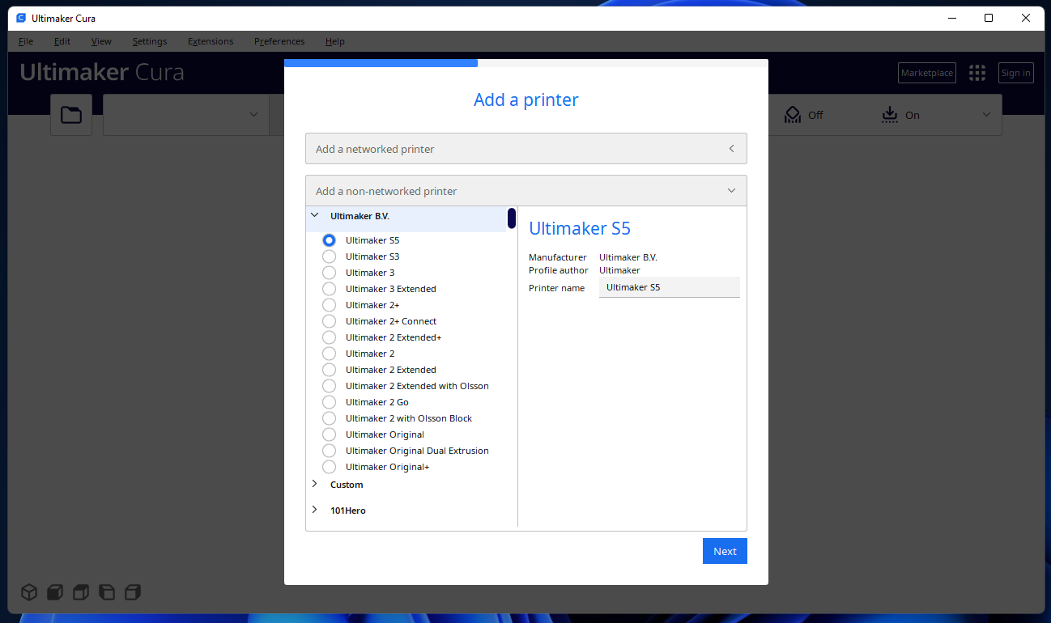Select Ultimaker S5 radio button
Screen dimensions: 1051x623
329,240
